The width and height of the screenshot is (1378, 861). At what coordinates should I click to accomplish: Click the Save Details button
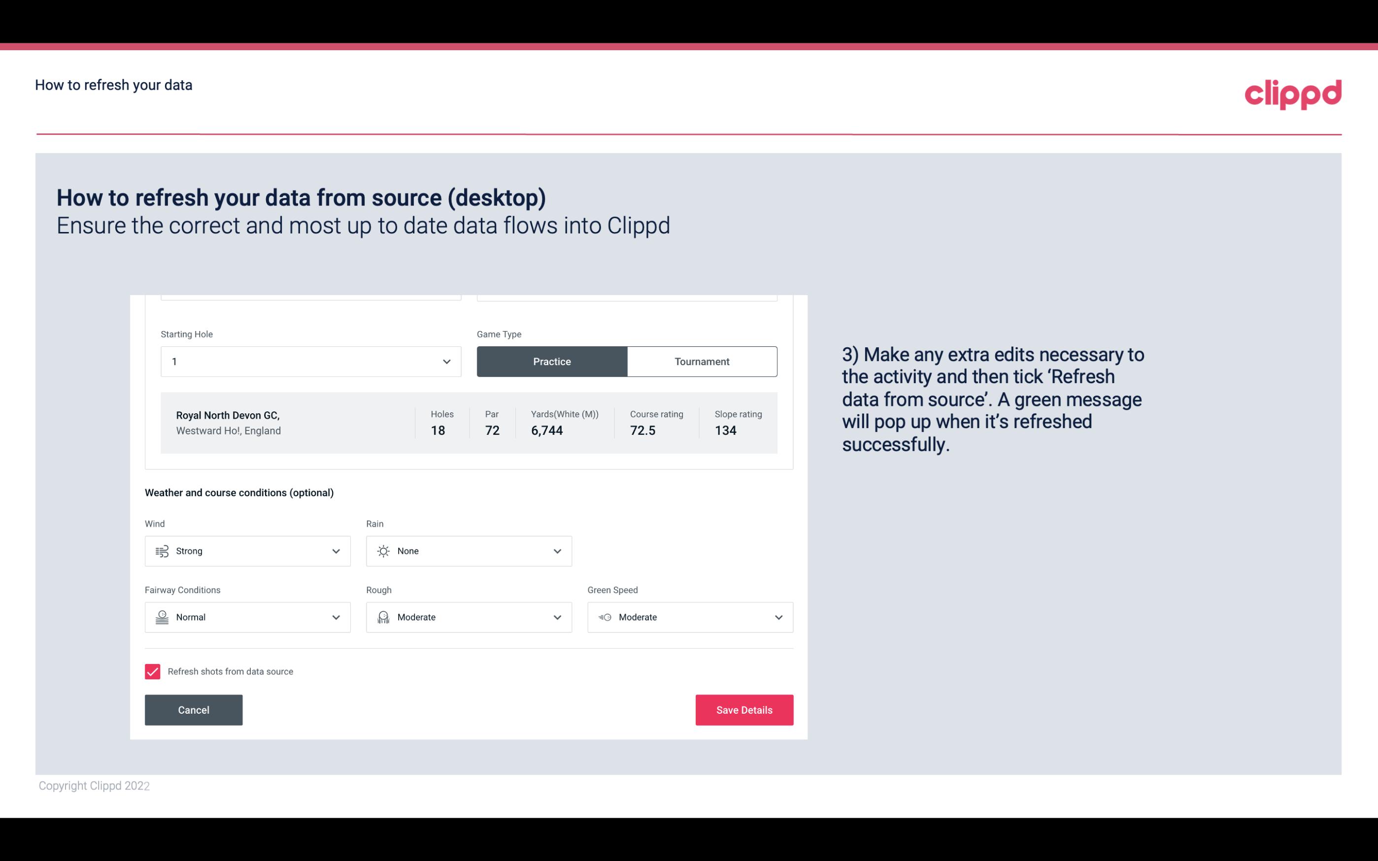click(744, 709)
